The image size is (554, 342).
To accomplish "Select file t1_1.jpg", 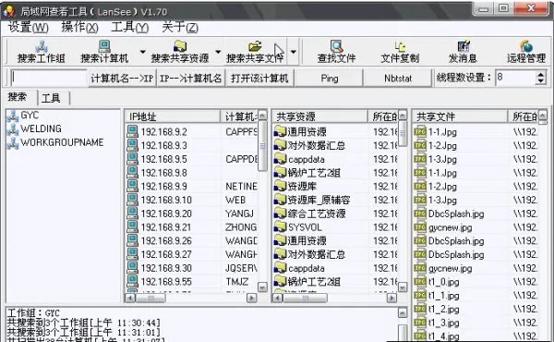I will tap(443, 295).
